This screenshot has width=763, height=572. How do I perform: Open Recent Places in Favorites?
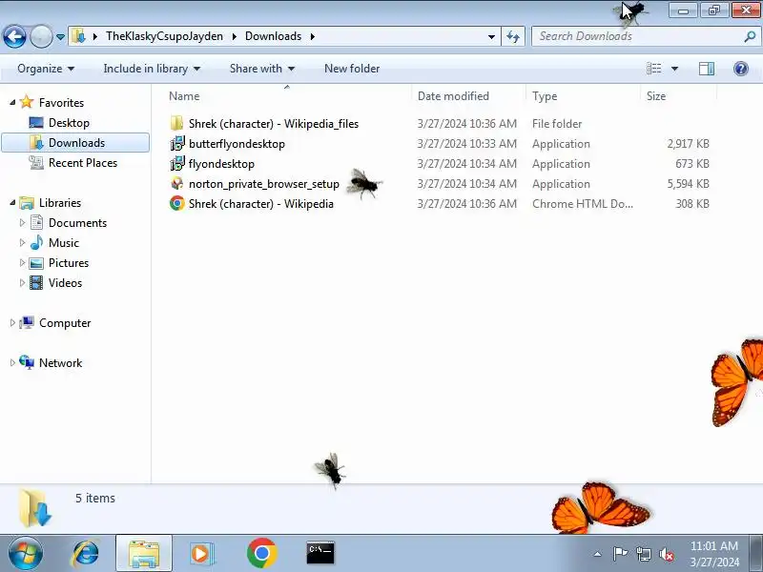83,162
